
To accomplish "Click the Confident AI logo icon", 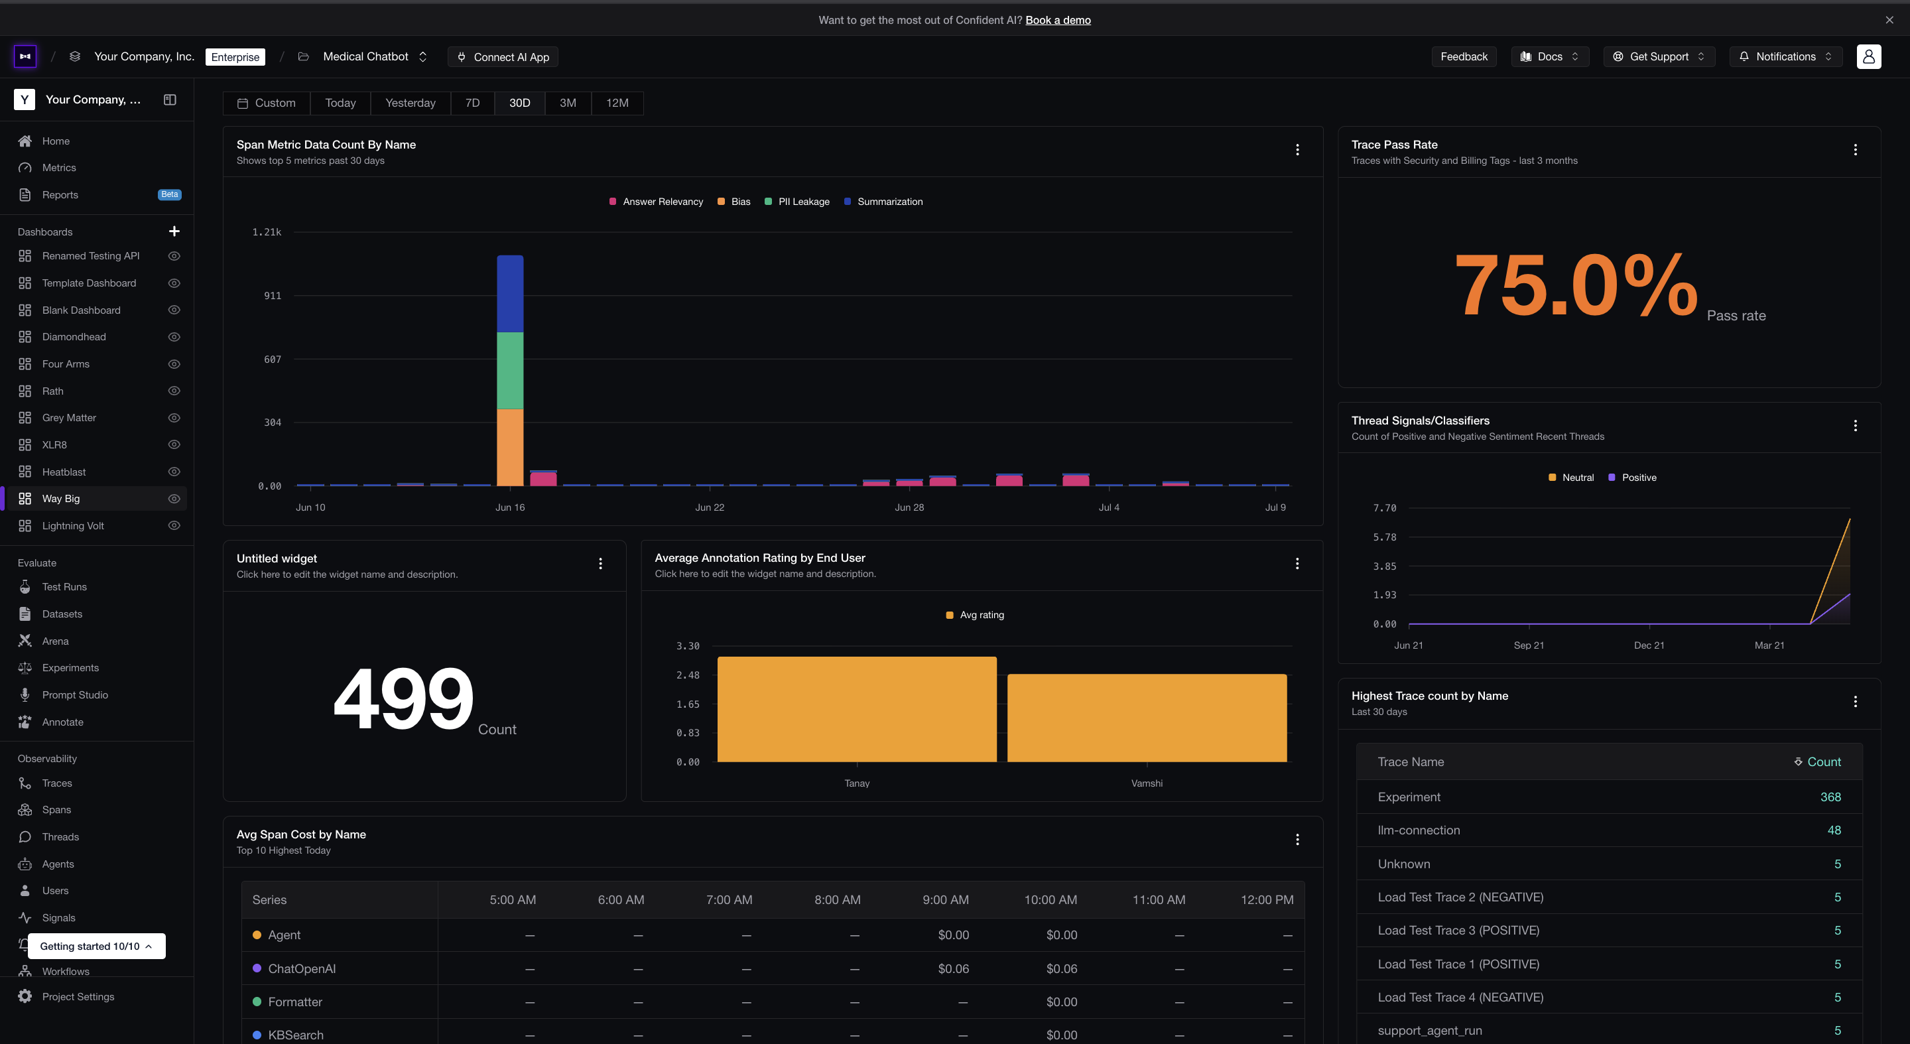I will pyautogui.click(x=25, y=56).
